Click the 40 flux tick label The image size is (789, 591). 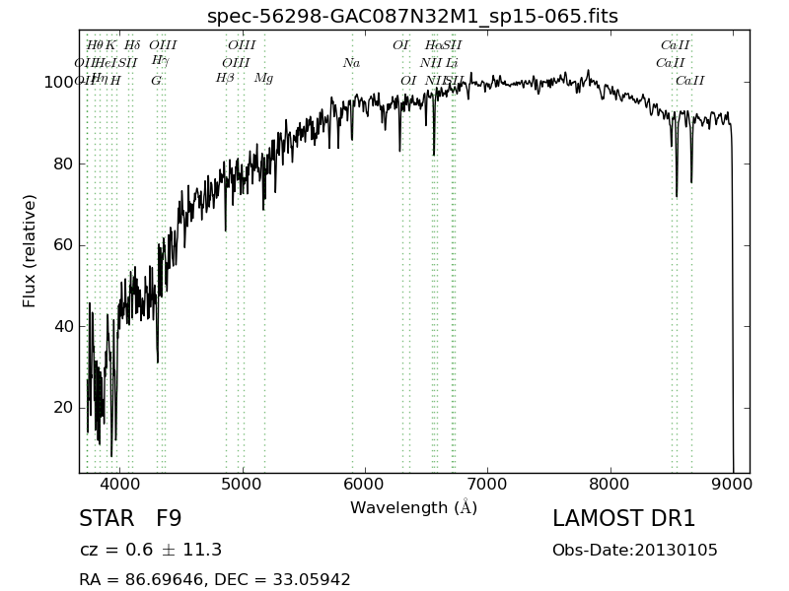(x=63, y=327)
